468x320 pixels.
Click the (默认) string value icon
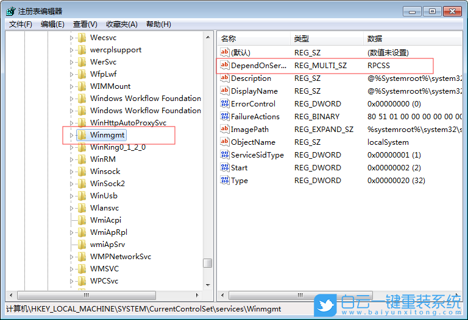[x=224, y=52]
